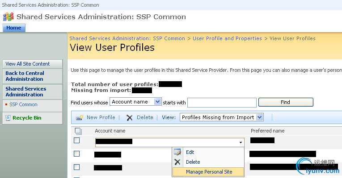Click the Delete X icon in toolbar
This screenshot has height=178, width=342.
click(130, 118)
